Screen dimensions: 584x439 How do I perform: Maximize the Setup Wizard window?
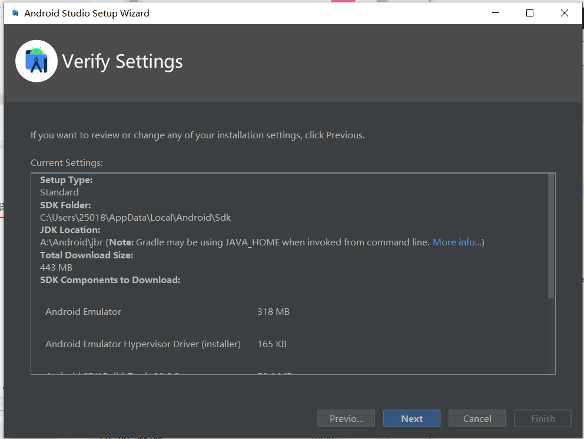(x=530, y=13)
